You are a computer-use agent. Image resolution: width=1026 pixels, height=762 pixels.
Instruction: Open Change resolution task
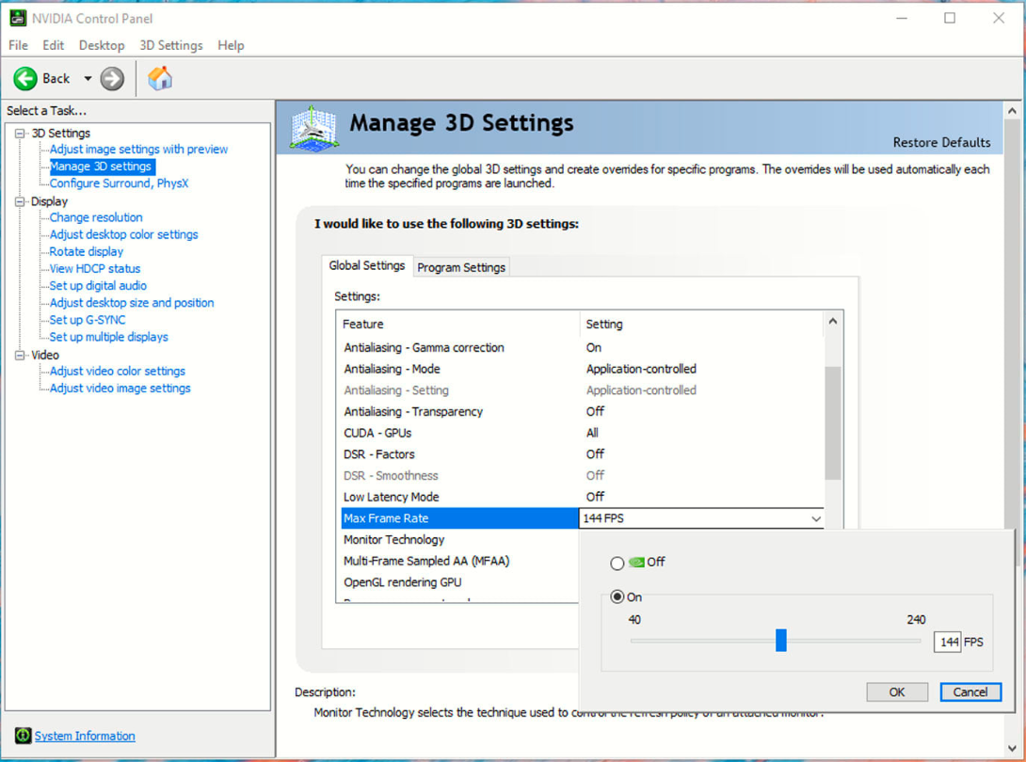pos(96,217)
